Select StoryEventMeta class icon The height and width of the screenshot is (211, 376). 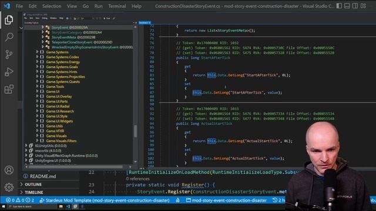pos(48,37)
